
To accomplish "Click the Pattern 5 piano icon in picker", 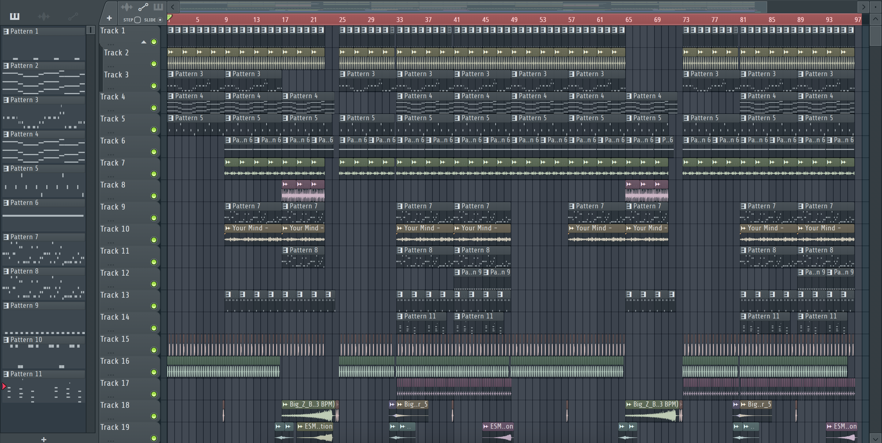I will click(6, 168).
